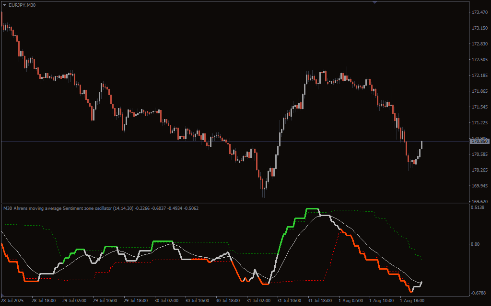Click the 0.5138 oscillator scale value
The image size is (491, 306).
tap(479, 208)
